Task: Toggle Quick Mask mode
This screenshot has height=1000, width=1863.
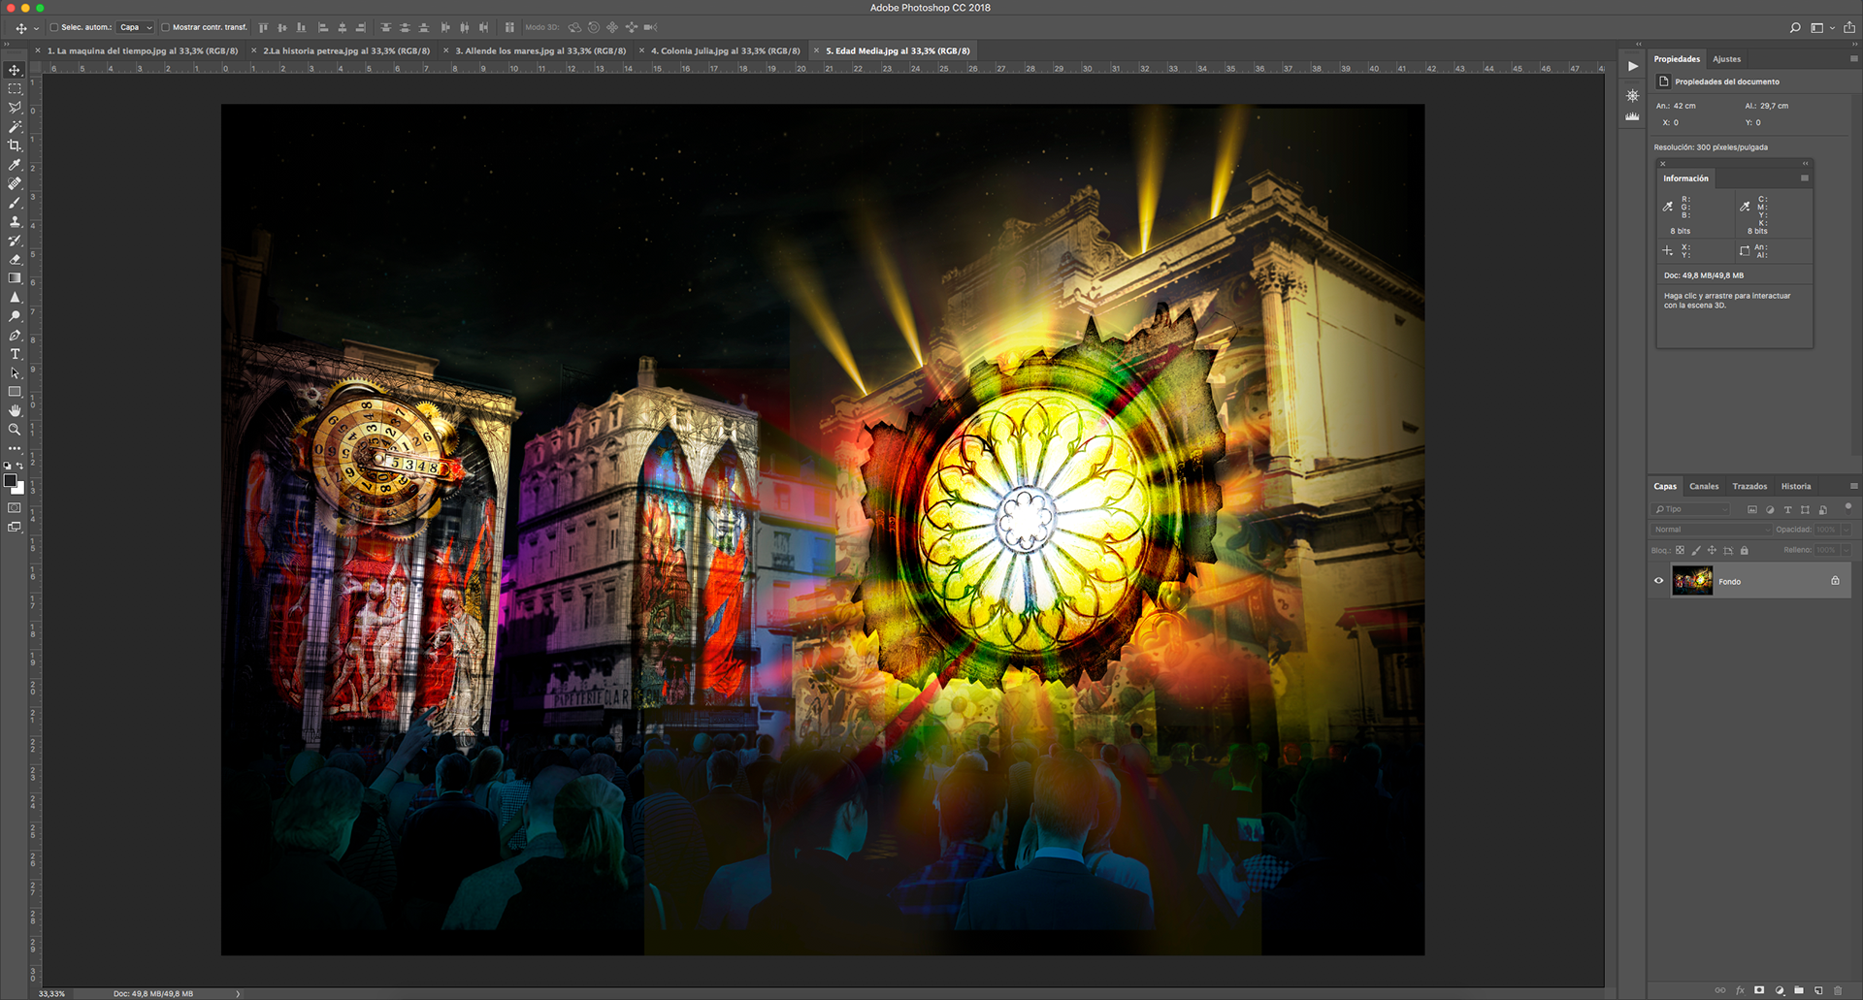Action: tap(15, 508)
